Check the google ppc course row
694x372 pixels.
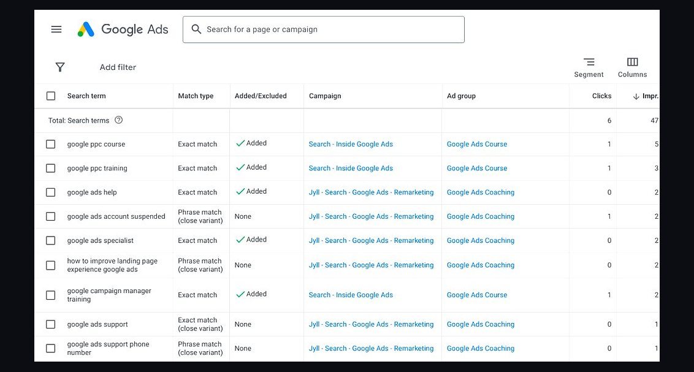(x=51, y=144)
